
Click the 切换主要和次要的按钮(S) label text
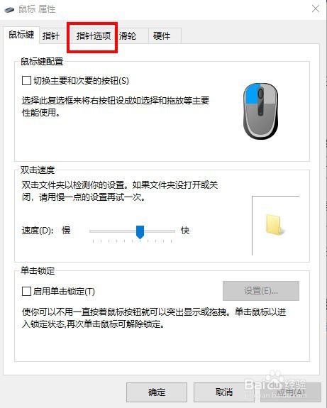tap(81, 81)
